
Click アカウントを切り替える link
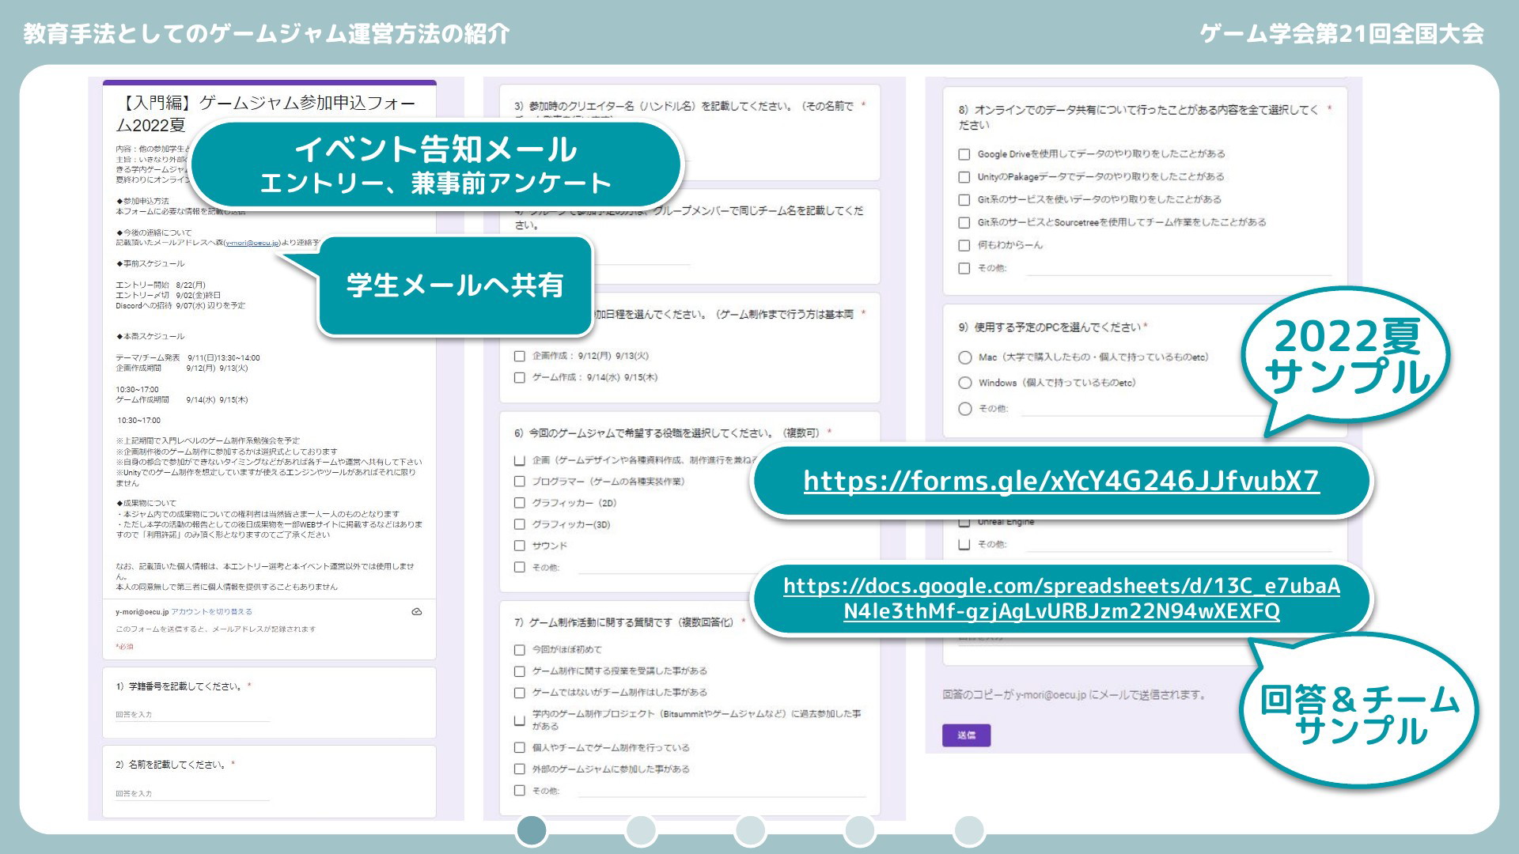[x=212, y=611]
